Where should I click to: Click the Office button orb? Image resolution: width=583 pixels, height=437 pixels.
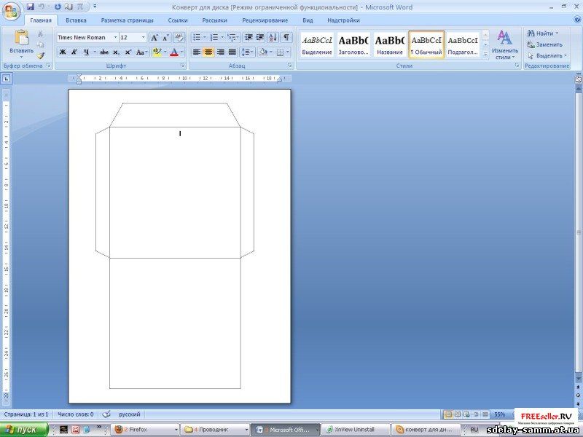pyautogui.click(x=12, y=11)
